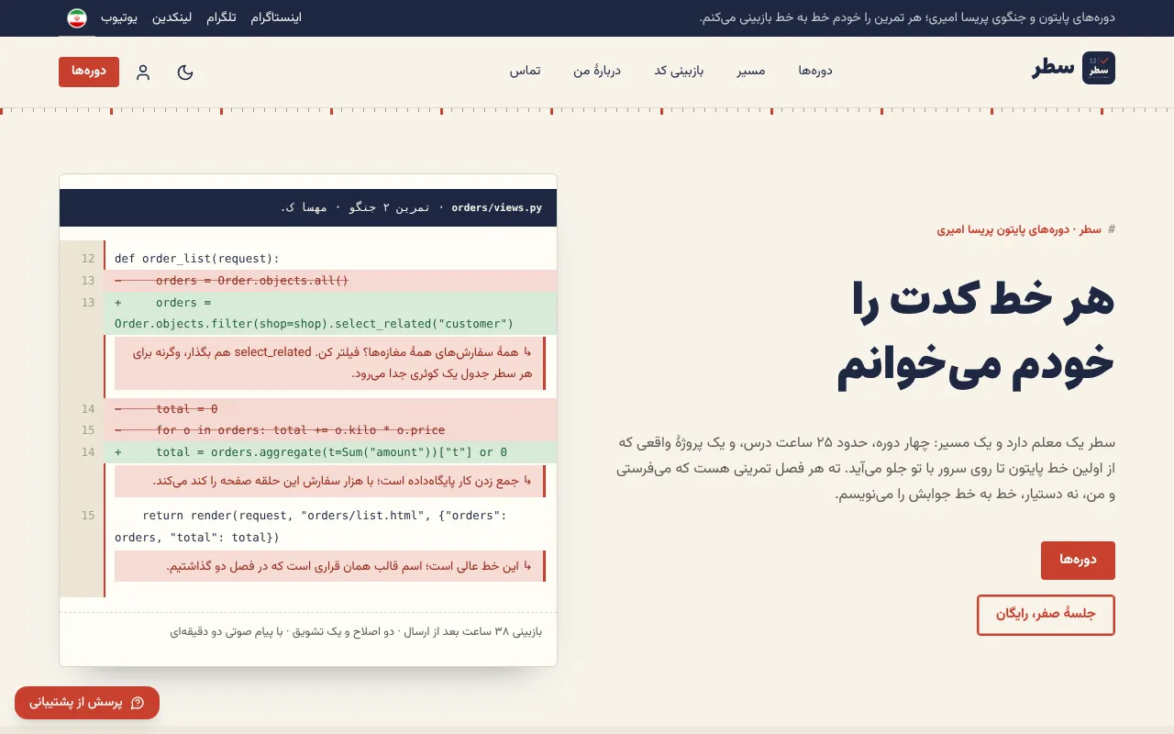Image resolution: width=1174 pixels, height=734 pixels.
Task: Click the heading هر خط کدت را خودم می‌خوانم
Action: point(976,332)
